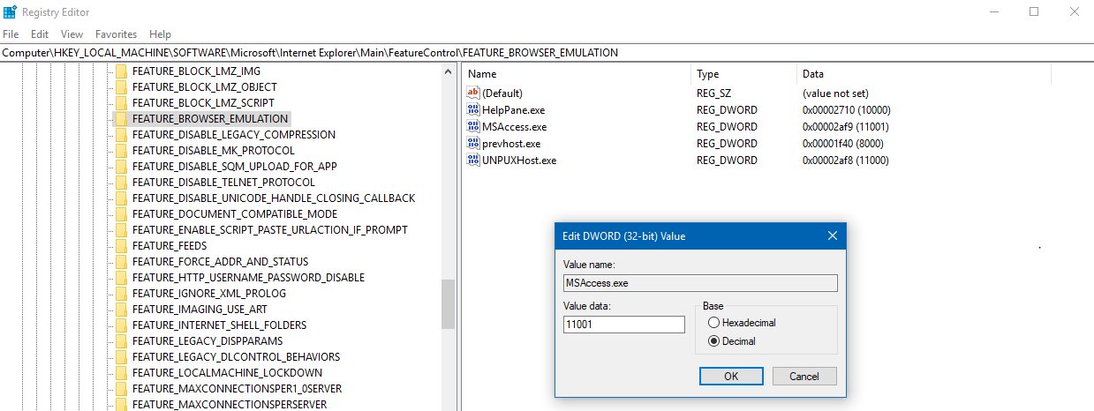Click folder icon of FEATURE_BROWSER_EMULATION key
The height and width of the screenshot is (411, 1094).
coord(122,119)
